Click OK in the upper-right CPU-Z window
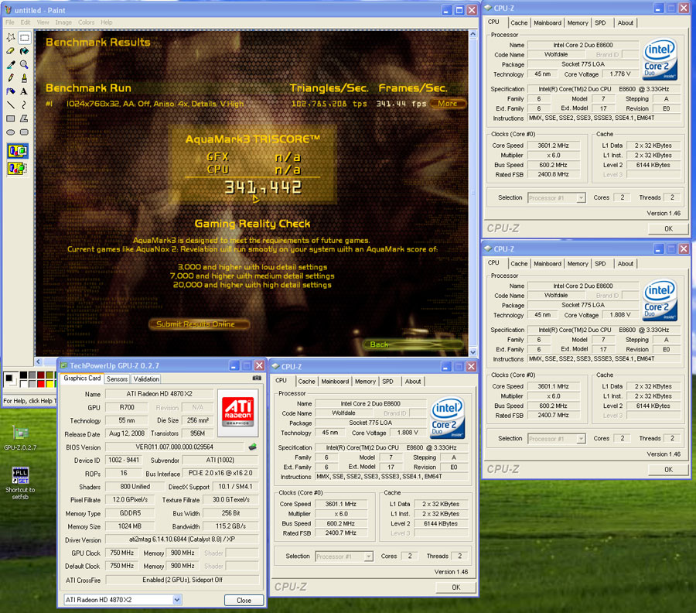Screen dimensions: 696x613 coord(668,229)
